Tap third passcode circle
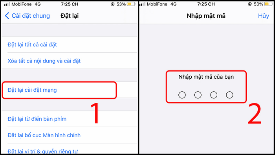 214,95
